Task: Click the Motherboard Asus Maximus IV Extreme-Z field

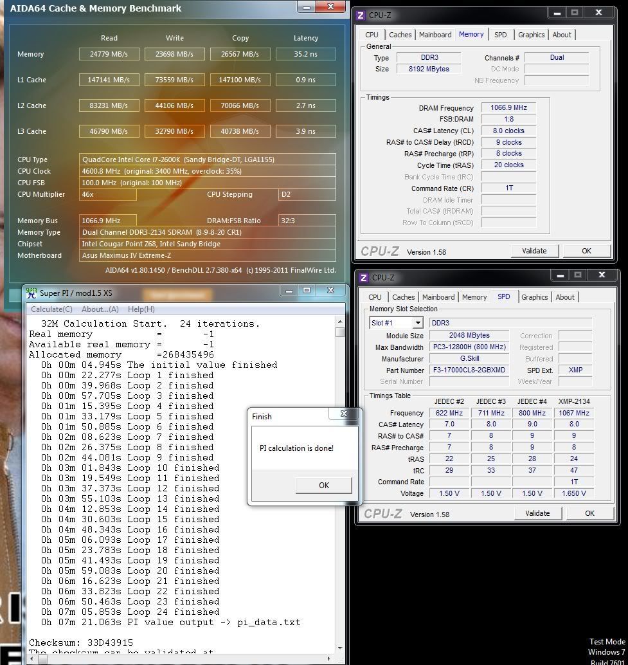Action: tap(207, 255)
